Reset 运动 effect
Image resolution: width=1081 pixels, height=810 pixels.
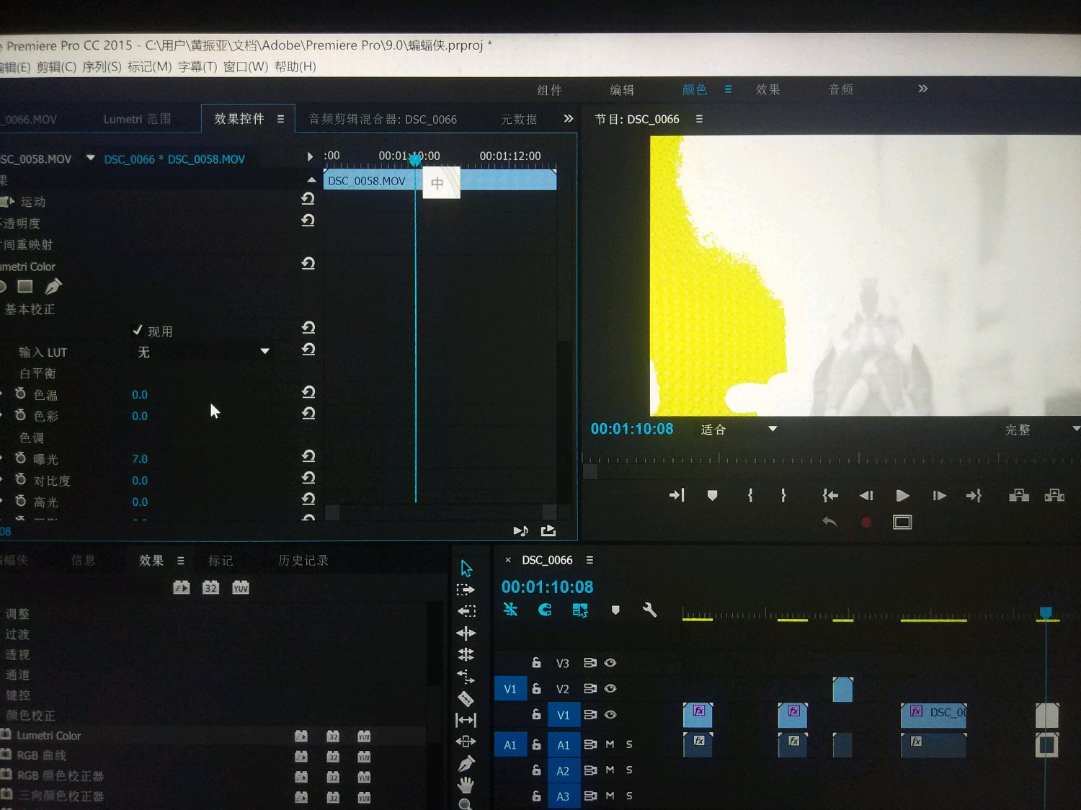(x=308, y=199)
